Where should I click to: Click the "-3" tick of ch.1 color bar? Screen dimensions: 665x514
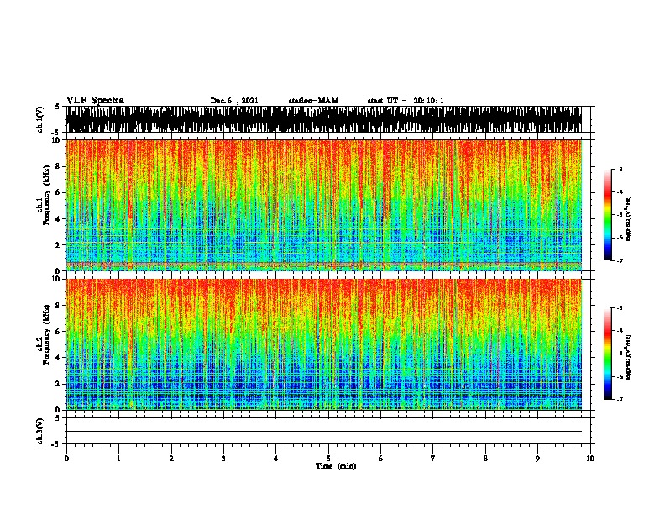620,170
